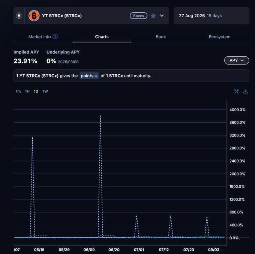This screenshot has width=255, height=254.
Task: Open the APY chart type dropdown
Action: [237, 60]
